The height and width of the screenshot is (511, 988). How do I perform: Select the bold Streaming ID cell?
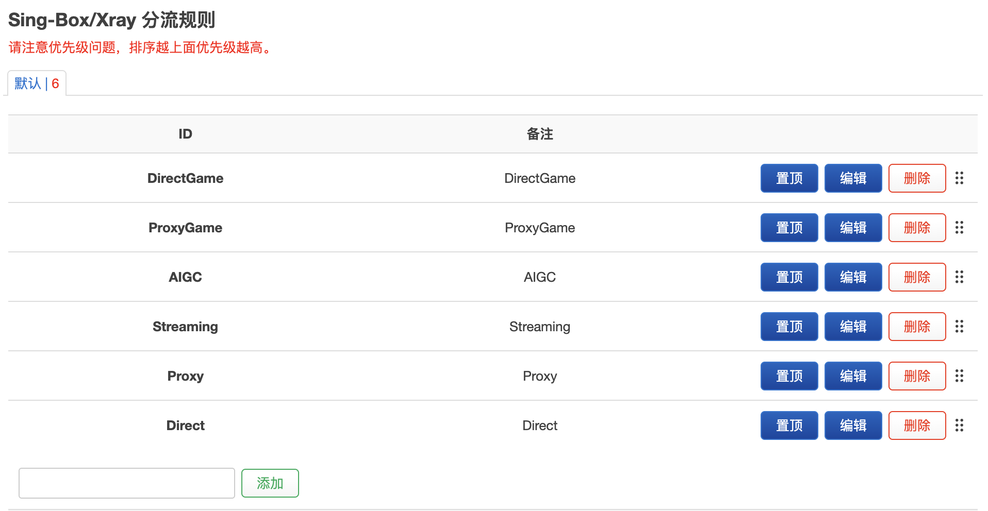click(185, 327)
